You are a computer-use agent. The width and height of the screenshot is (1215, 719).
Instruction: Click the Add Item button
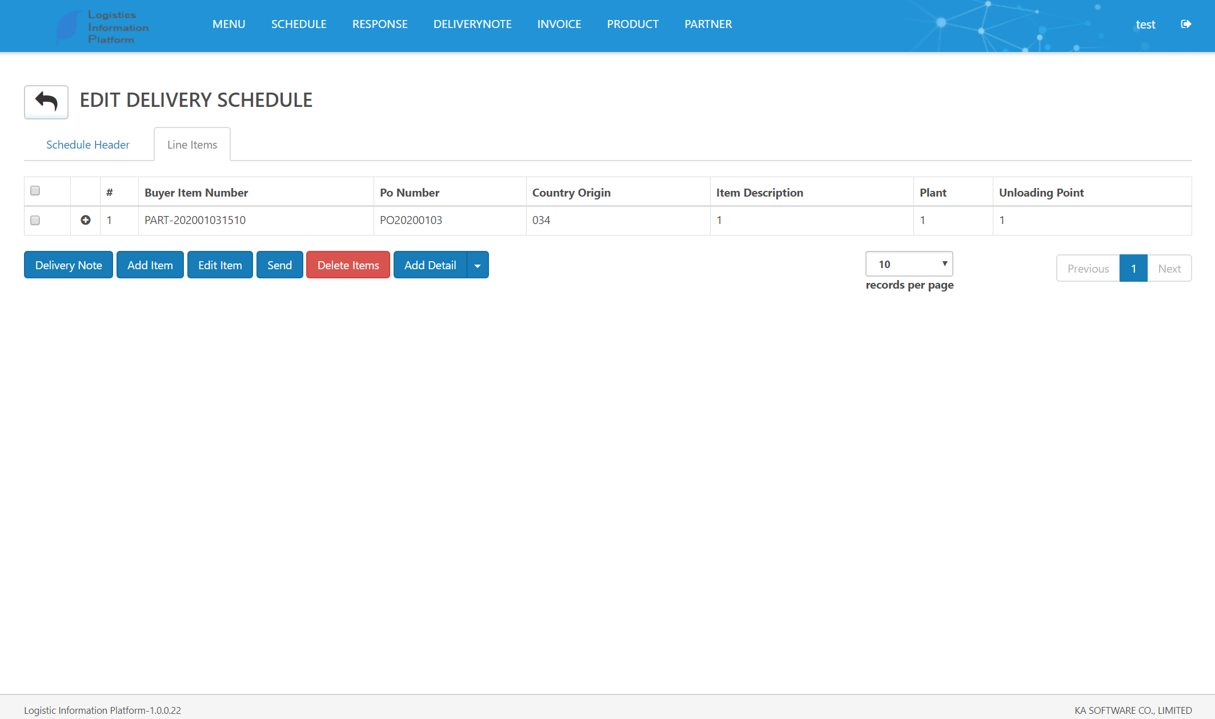point(150,265)
